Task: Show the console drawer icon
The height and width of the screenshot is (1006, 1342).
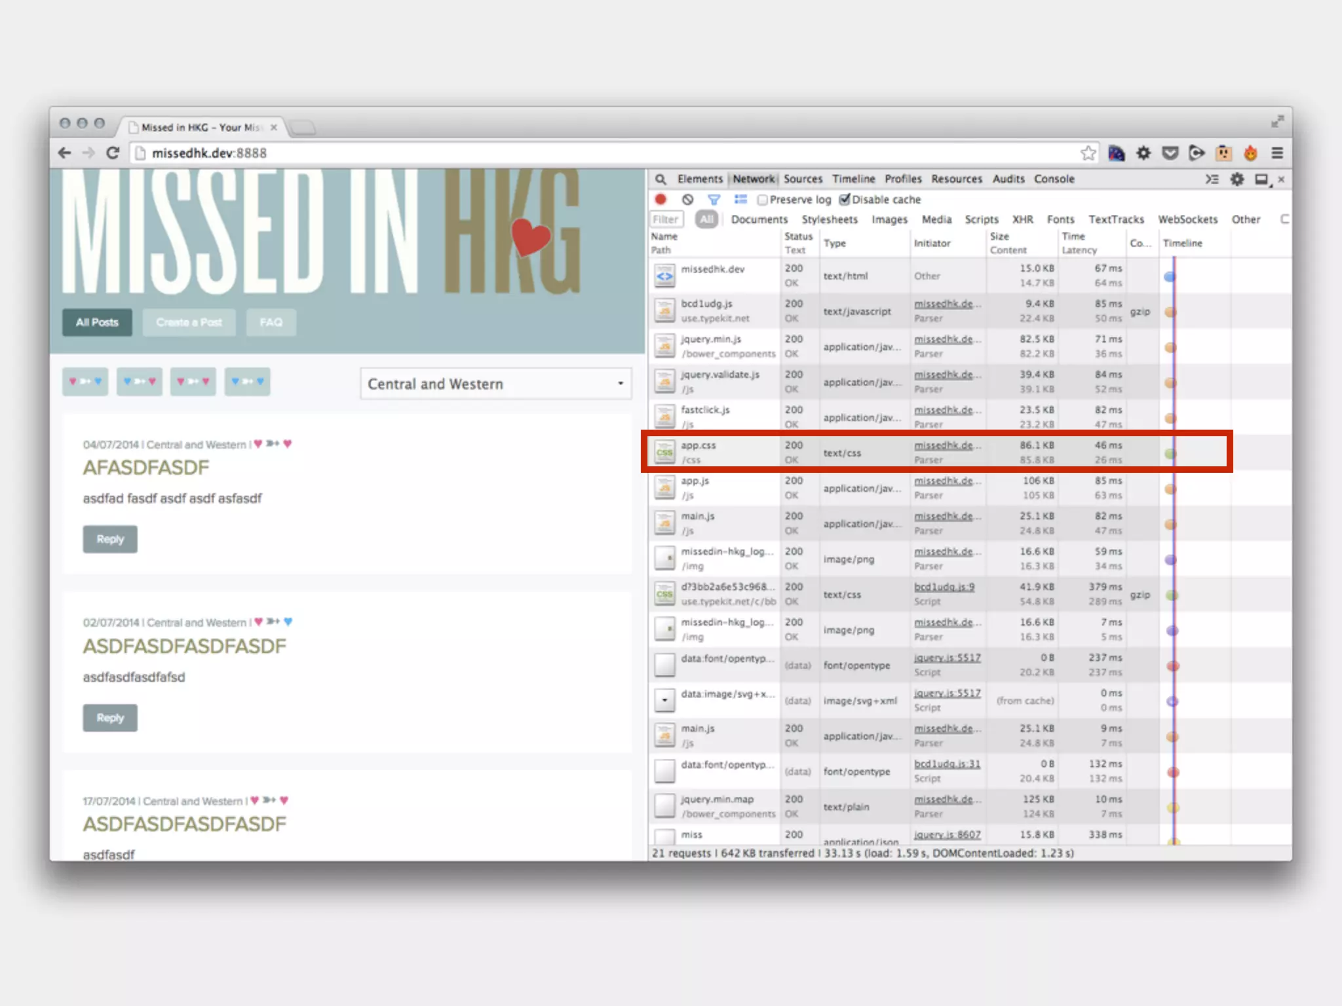Action: [1212, 179]
